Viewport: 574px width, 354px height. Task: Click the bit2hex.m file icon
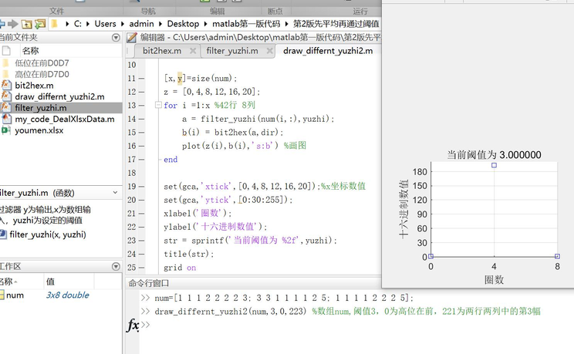[6, 85]
